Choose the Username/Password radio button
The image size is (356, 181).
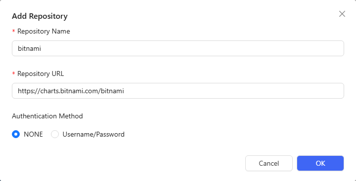click(55, 134)
